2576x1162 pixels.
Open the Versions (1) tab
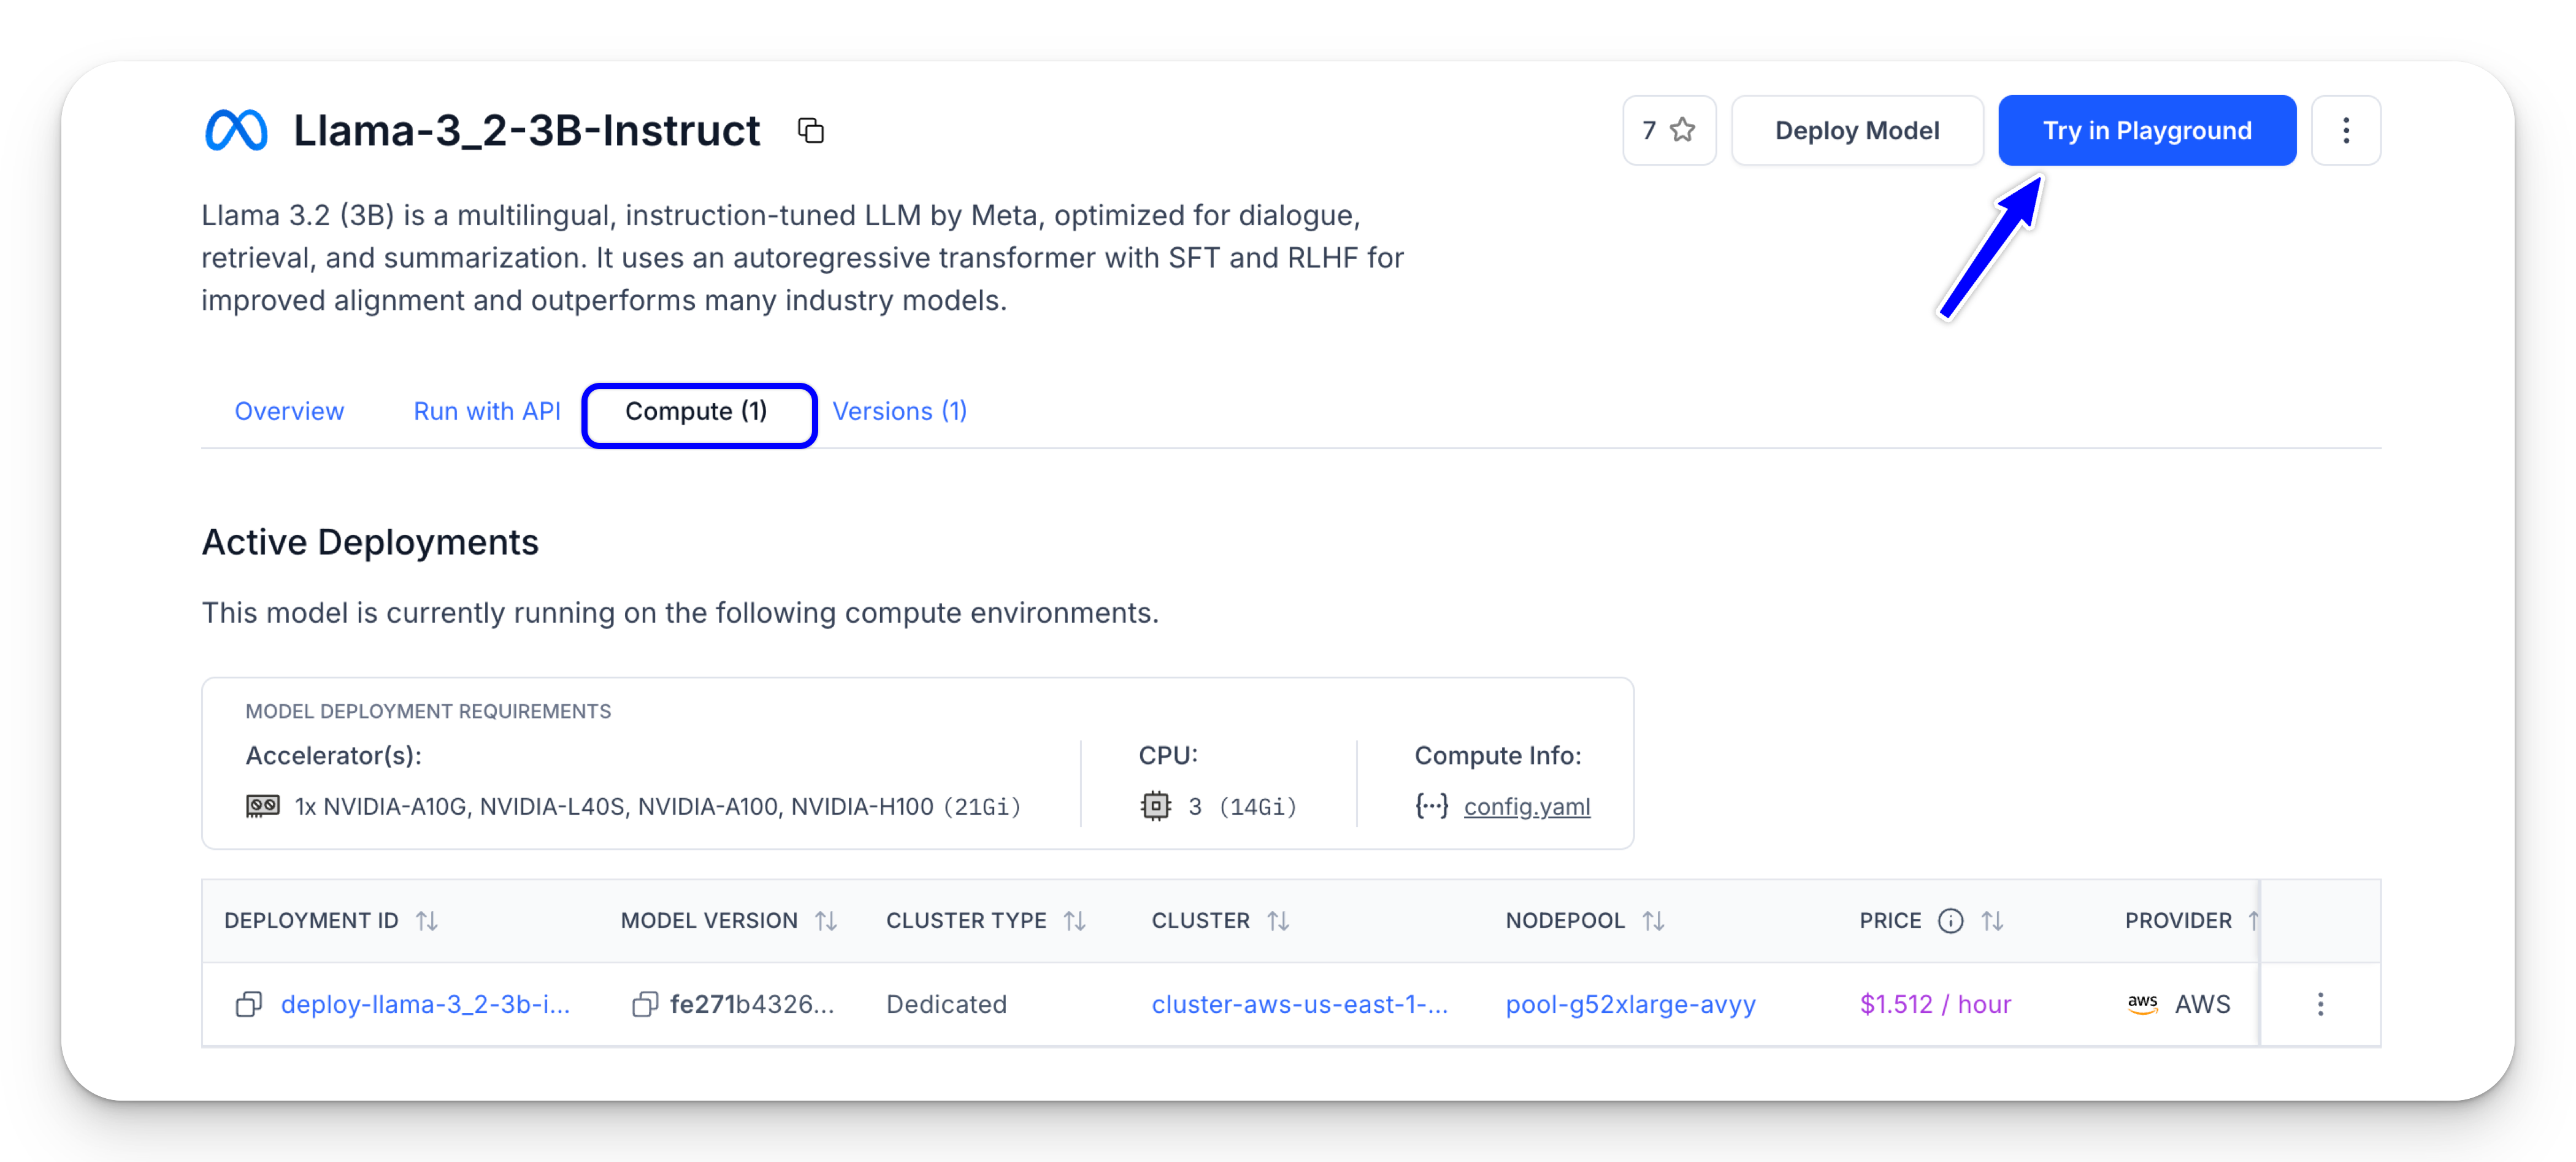(x=899, y=411)
